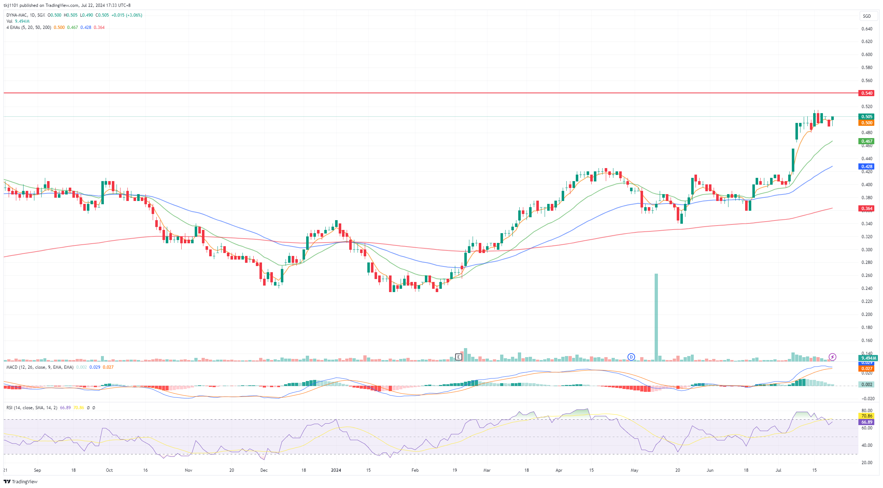The image size is (883, 488).
Task: Open the SGD currency selector
Action: [x=868, y=16]
